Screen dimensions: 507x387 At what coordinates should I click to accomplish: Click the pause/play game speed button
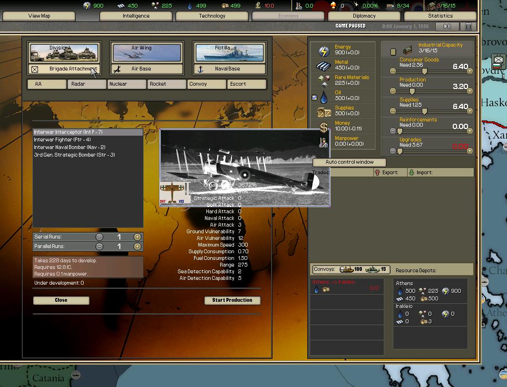point(447,27)
